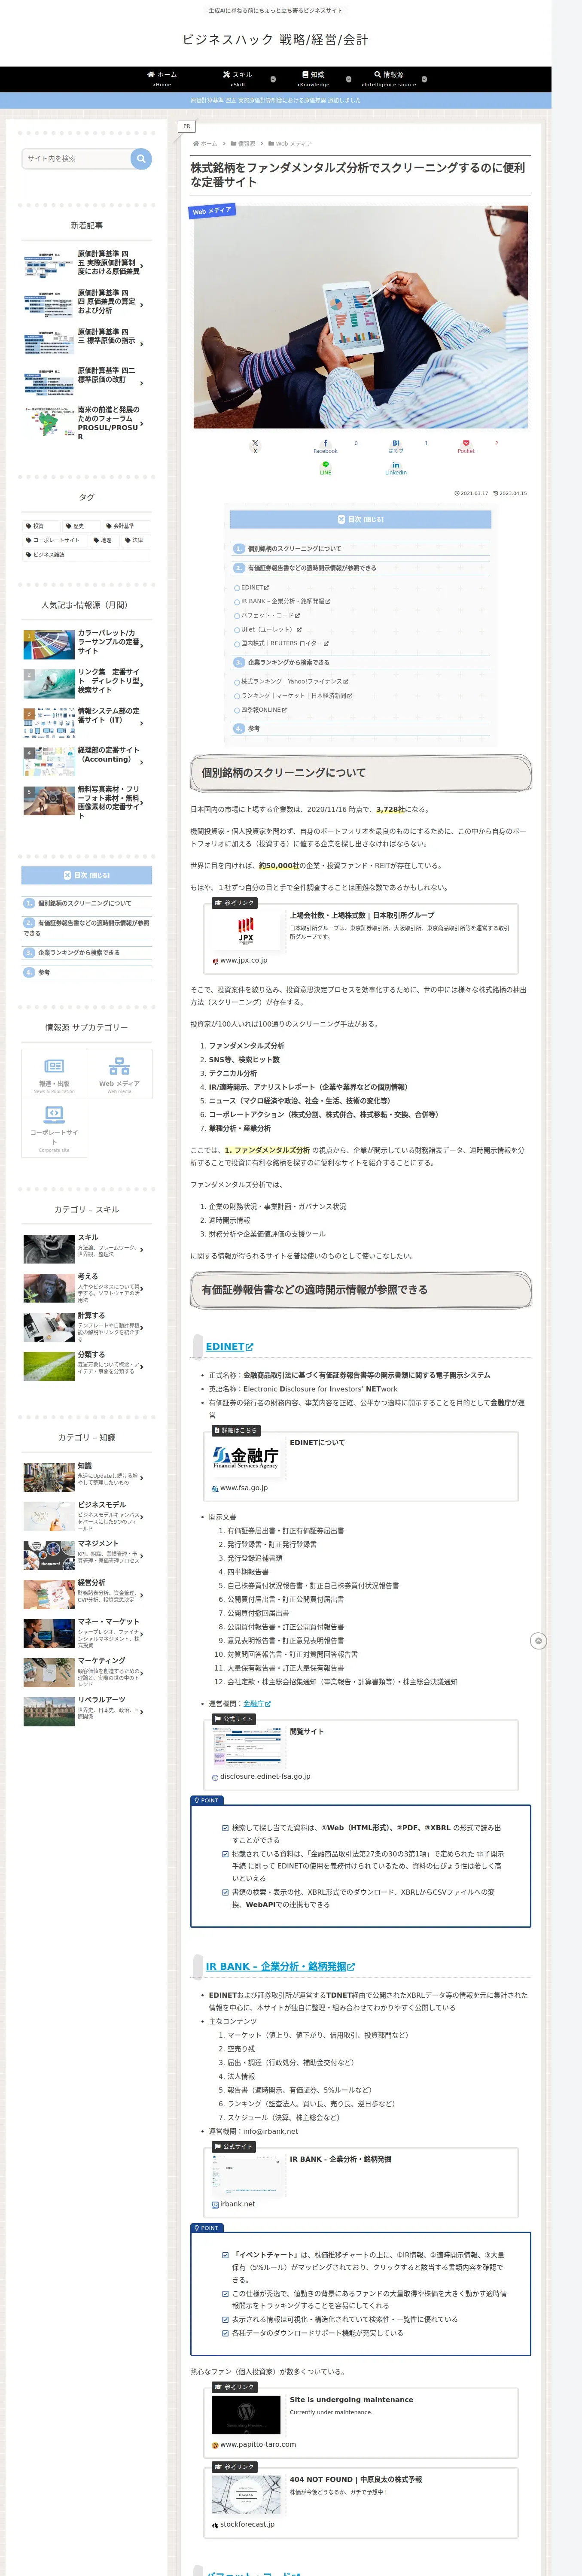Share the article on Facebook
The width and height of the screenshot is (582, 2576).
point(325,446)
